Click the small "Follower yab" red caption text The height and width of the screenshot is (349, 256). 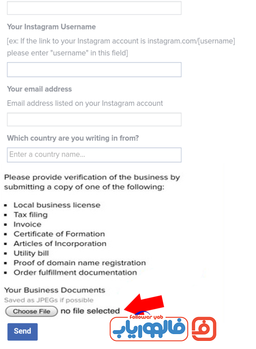pyautogui.click(x=146, y=317)
